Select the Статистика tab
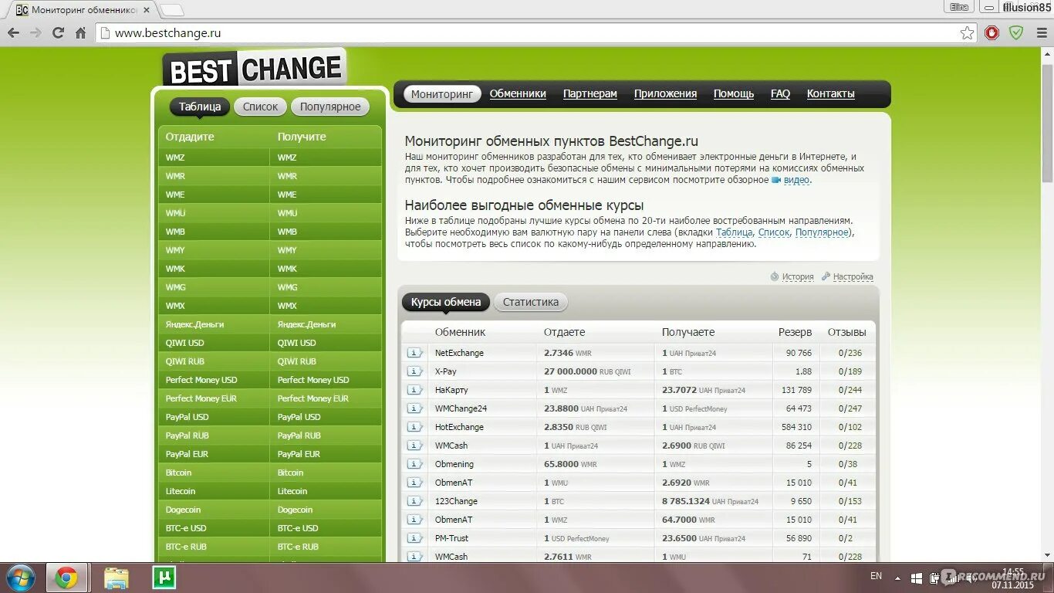Viewport: 1054px width, 593px height. click(531, 303)
